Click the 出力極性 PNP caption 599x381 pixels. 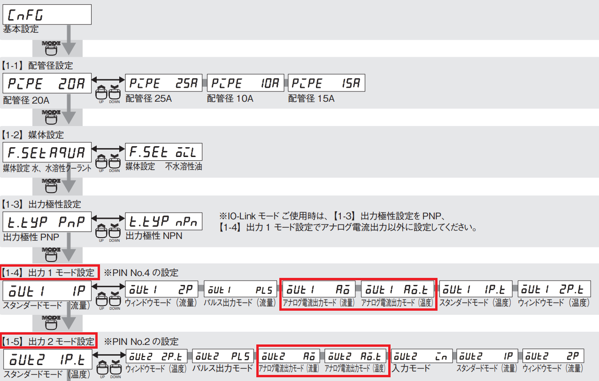(x=31, y=237)
